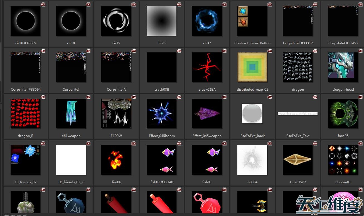This screenshot has height=216, width=364.
Task: Select the cir25 gradient texture thumbnail
Action: 161,21
